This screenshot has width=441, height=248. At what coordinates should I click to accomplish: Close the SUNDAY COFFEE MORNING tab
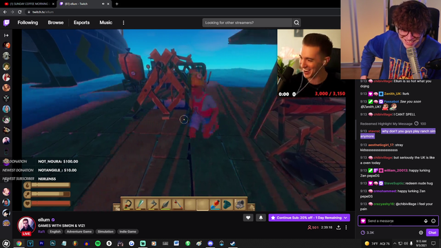coord(54,4)
